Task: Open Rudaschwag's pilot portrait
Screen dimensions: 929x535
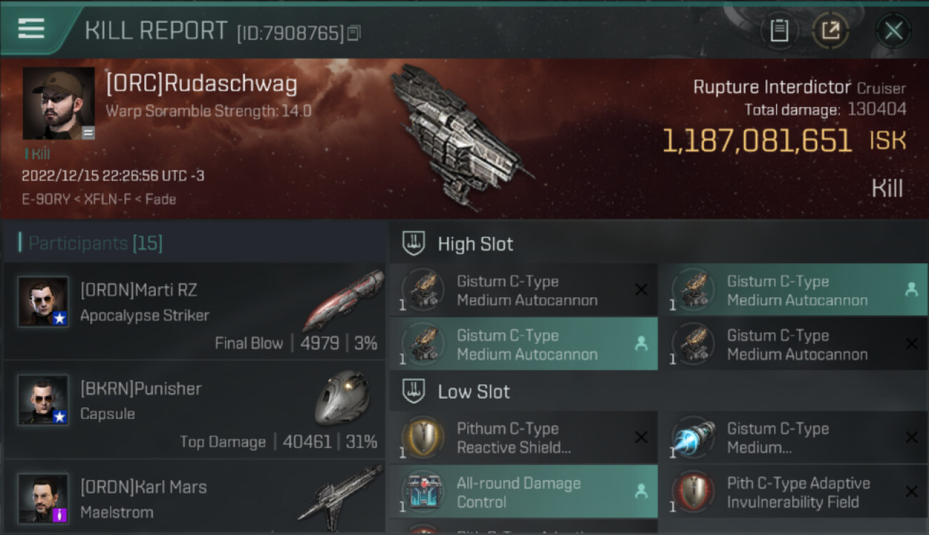Action: click(x=59, y=103)
